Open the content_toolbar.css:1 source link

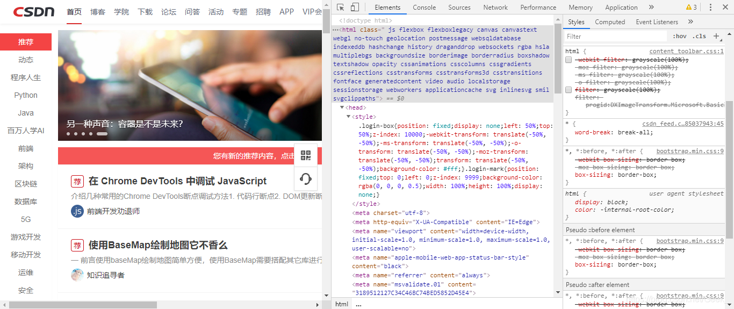686,52
